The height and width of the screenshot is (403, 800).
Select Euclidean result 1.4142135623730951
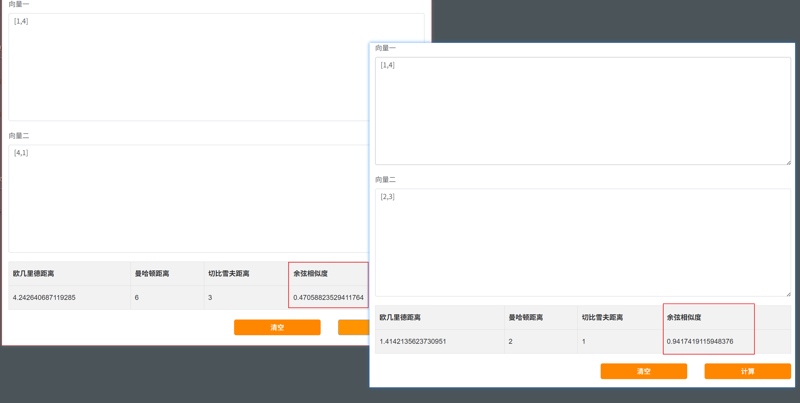coord(412,341)
